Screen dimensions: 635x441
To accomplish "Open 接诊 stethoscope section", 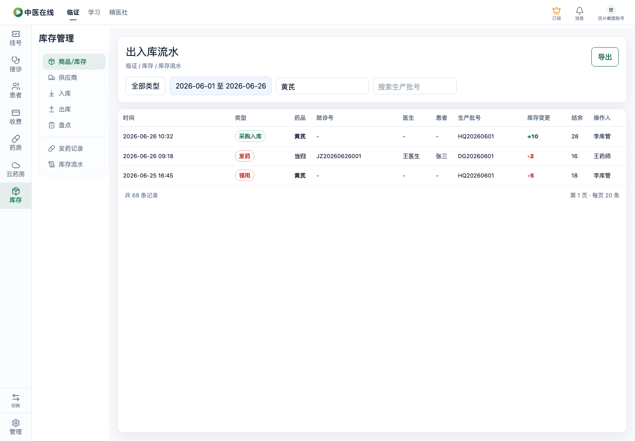I will 16,64.
